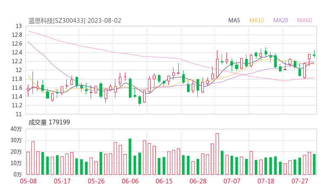Click the tallest green volume bar near 06-06
The height and width of the screenshot is (191, 321).
130,157
